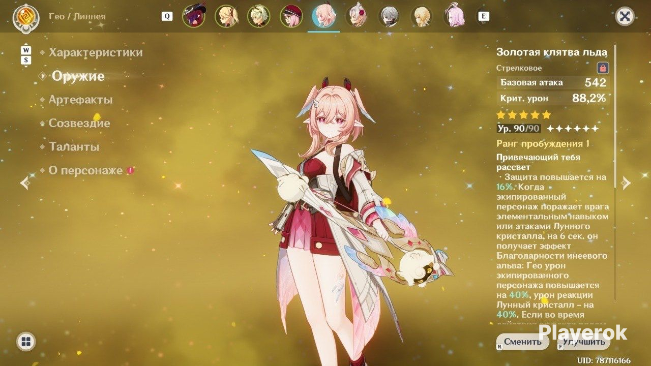Click the Крит. урон 88,2% stat row
The width and height of the screenshot is (651, 366).
click(553, 98)
